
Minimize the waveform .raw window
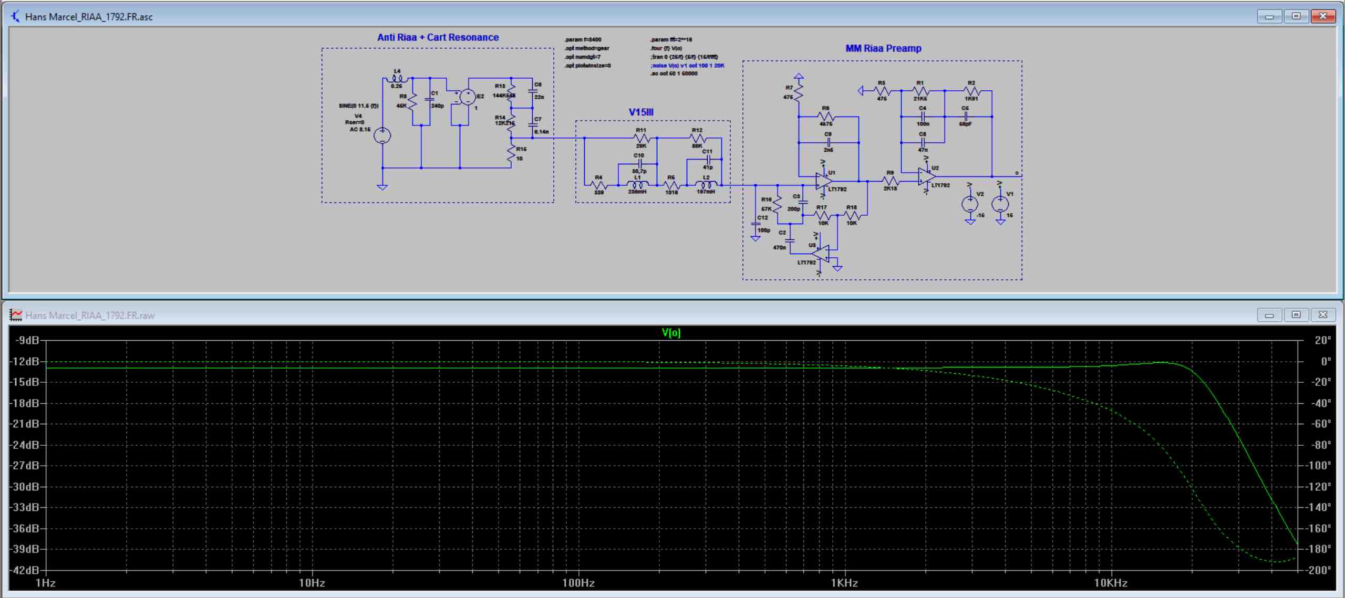point(1269,315)
